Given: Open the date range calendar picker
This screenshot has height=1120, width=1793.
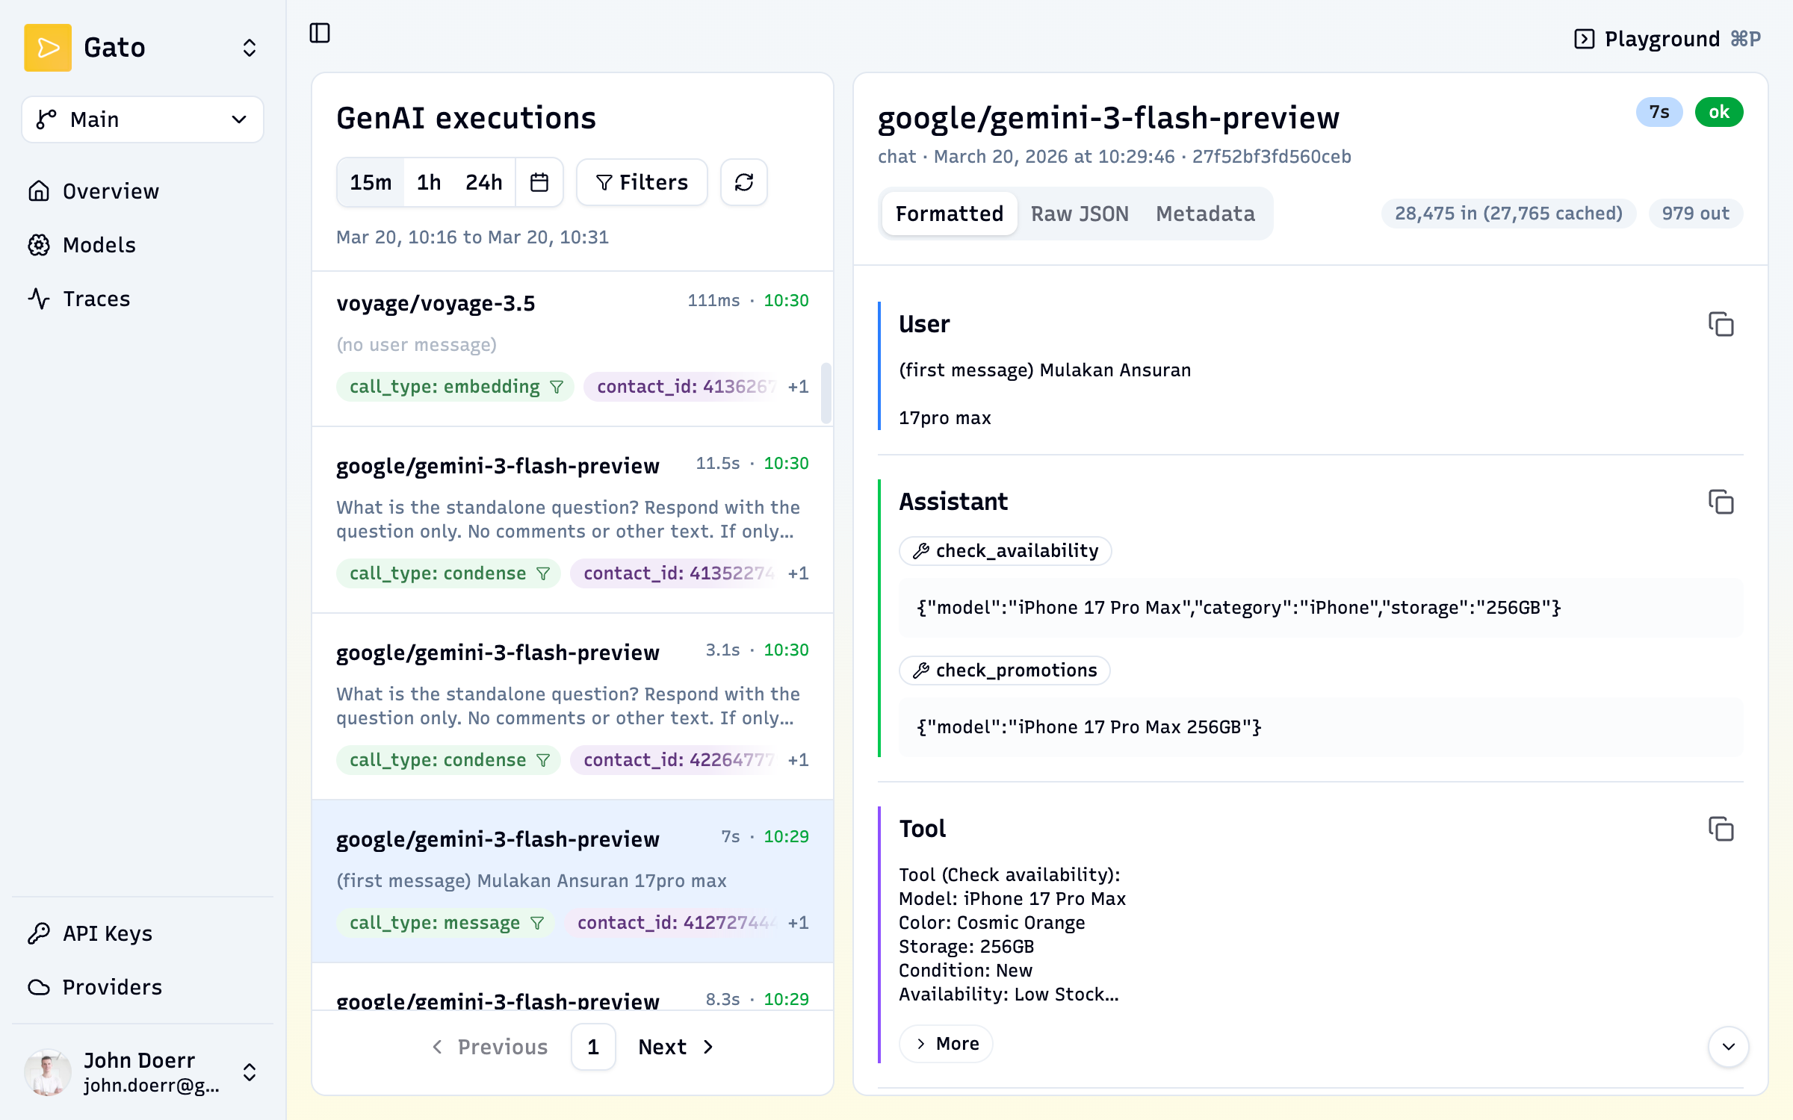Looking at the screenshot, I should 539,181.
